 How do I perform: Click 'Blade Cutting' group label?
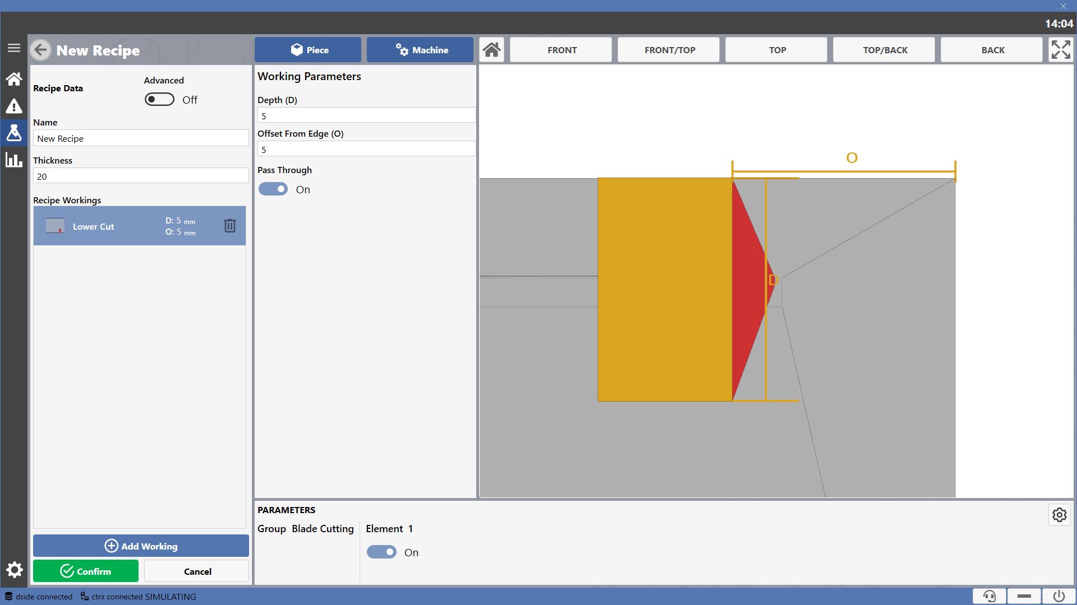pyautogui.click(x=323, y=529)
